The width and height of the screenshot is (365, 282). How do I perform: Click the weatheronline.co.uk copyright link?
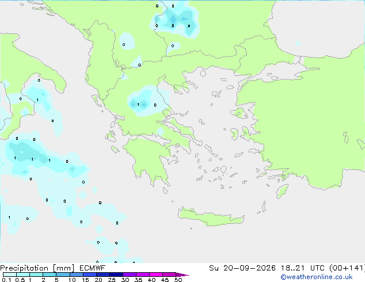(x=317, y=277)
